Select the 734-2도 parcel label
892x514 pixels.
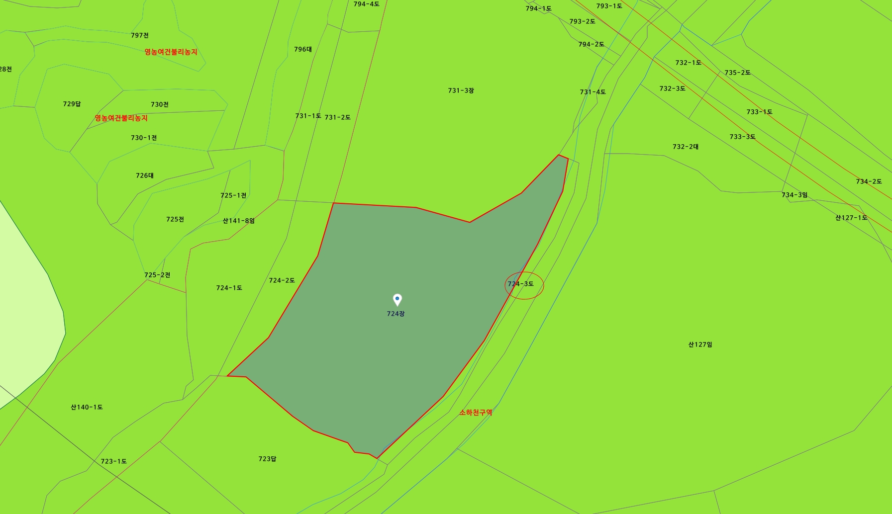[869, 181]
